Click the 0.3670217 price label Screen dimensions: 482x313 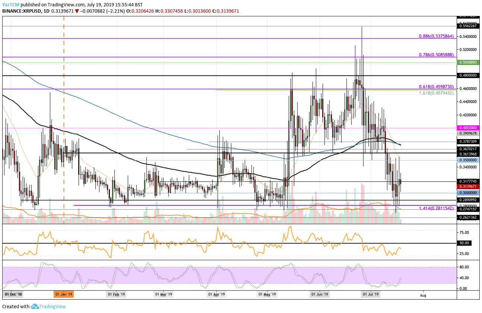pyautogui.click(x=467, y=149)
